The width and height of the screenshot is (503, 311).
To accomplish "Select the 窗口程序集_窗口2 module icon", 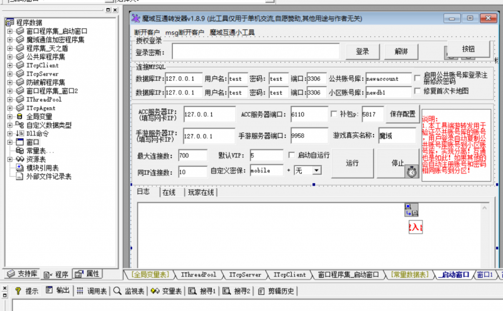I will pyautogui.click(x=20, y=90).
